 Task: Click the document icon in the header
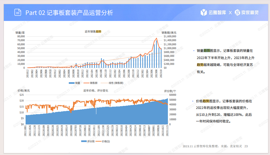18,12
